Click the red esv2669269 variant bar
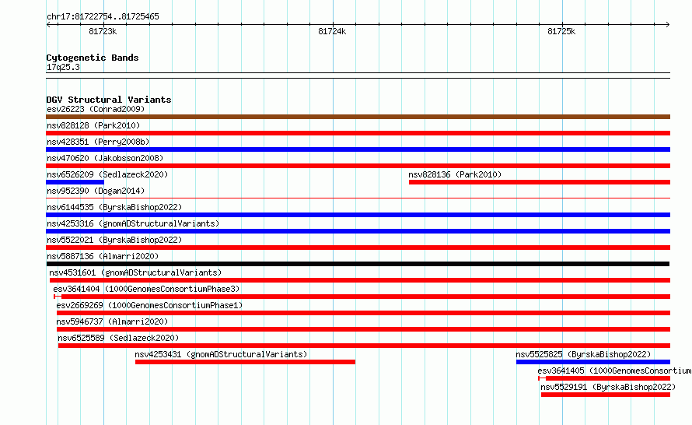The width and height of the screenshot is (692, 425). [x=363, y=313]
